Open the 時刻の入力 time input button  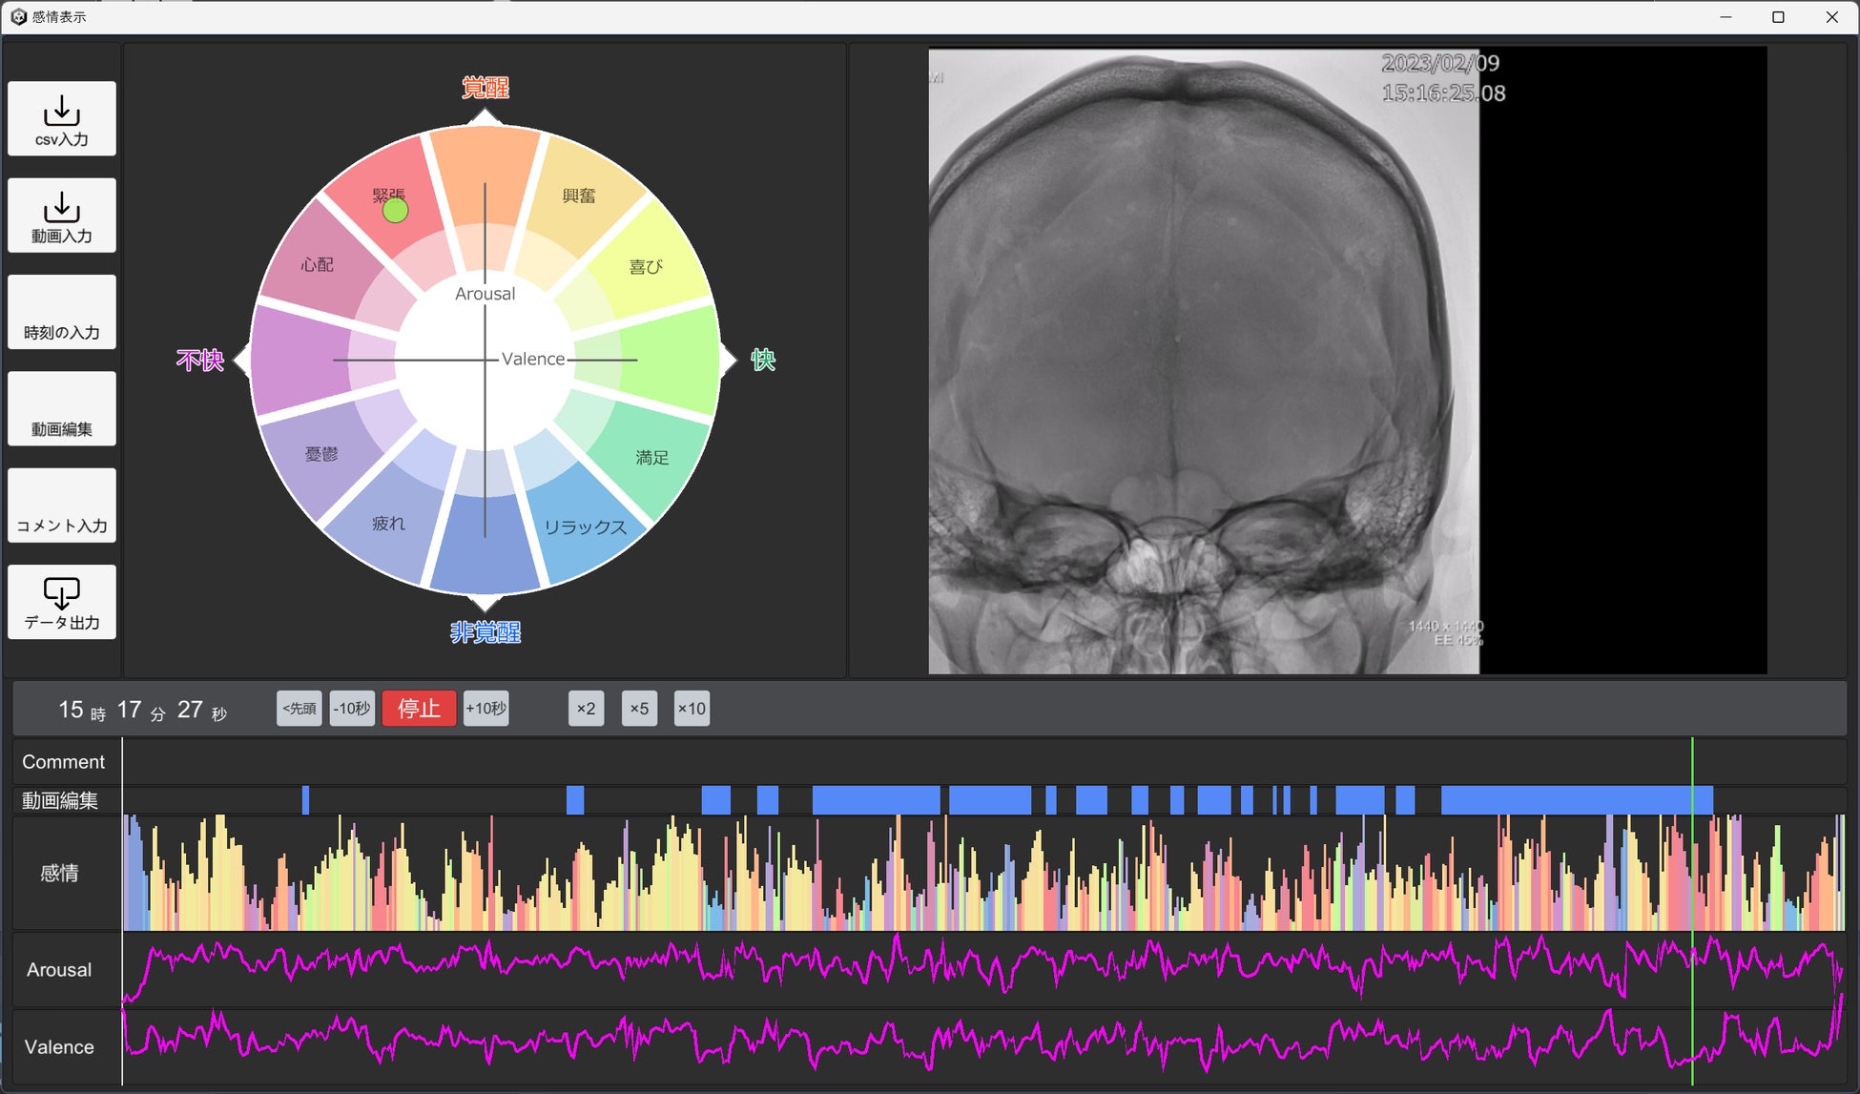point(62,313)
